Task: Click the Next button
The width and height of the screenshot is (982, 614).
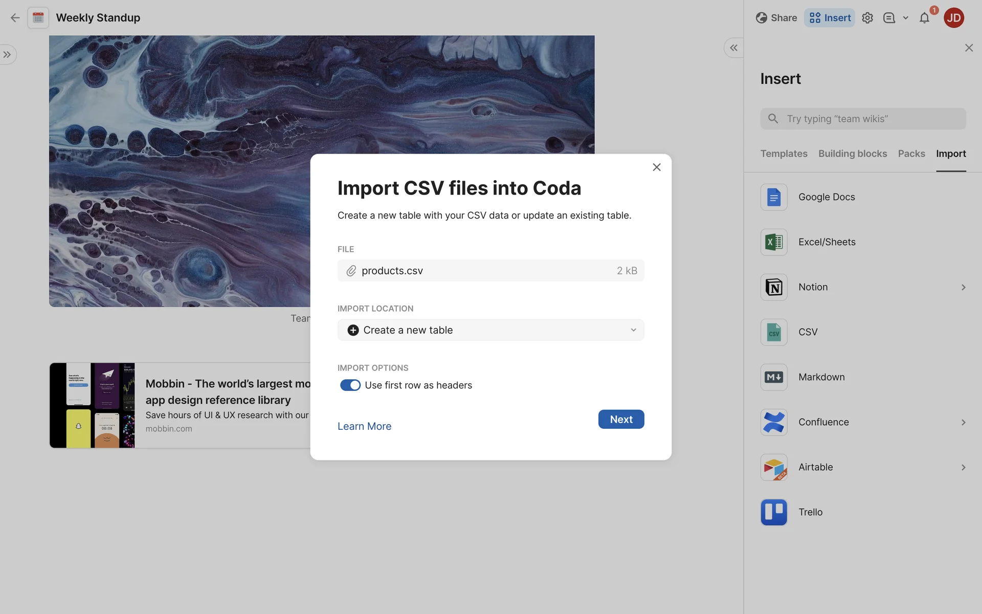Action: coord(621,419)
